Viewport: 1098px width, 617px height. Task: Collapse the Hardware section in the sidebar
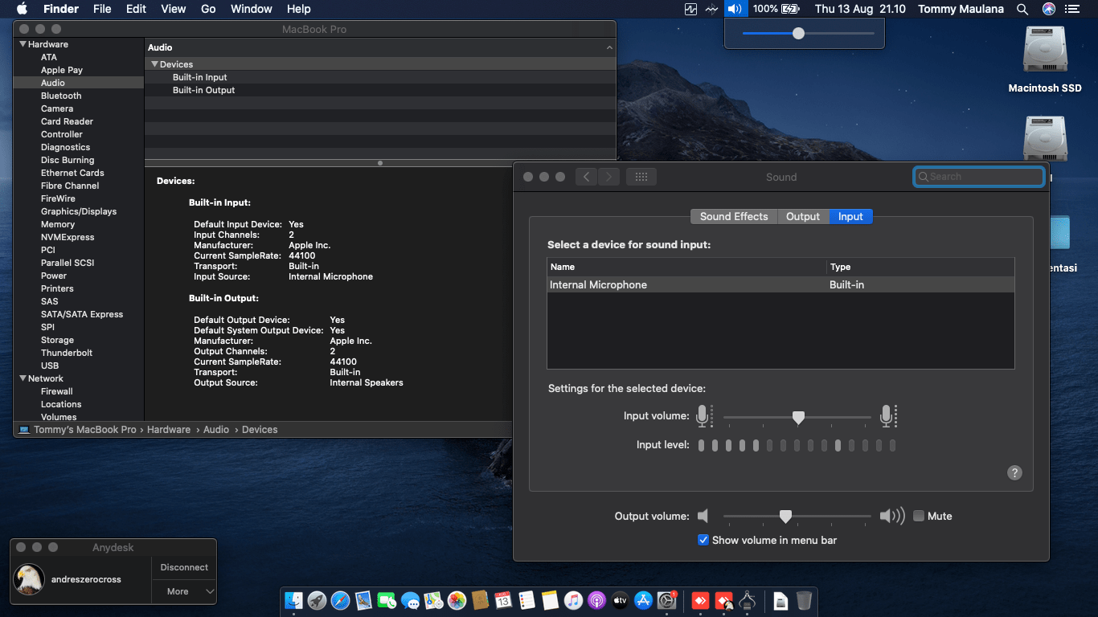[23, 44]
